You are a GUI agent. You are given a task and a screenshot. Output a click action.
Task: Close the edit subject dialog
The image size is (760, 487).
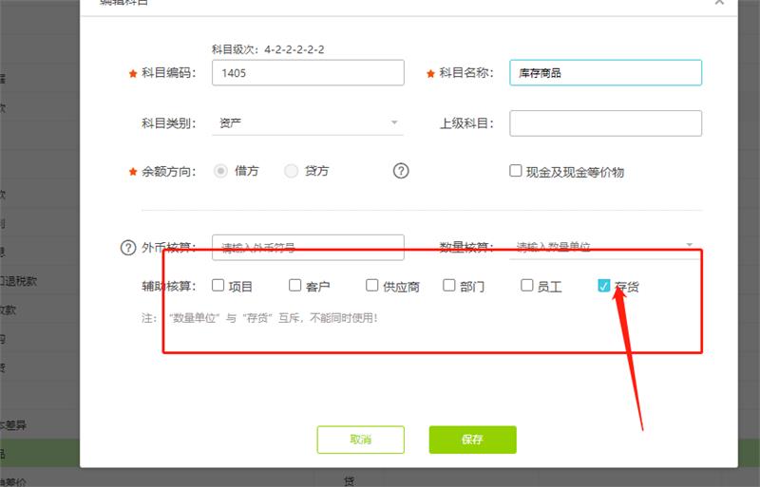tap(719, 3)
